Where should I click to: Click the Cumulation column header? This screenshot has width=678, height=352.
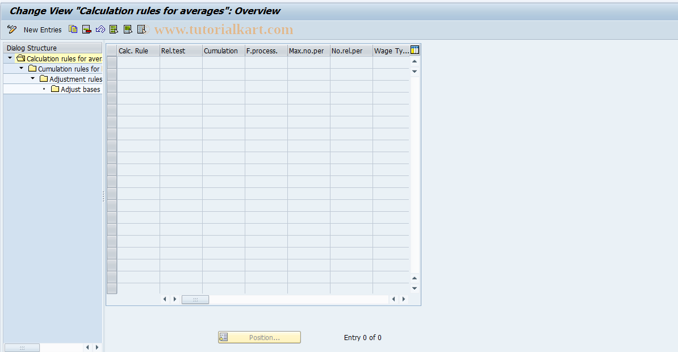click(224, 51)
